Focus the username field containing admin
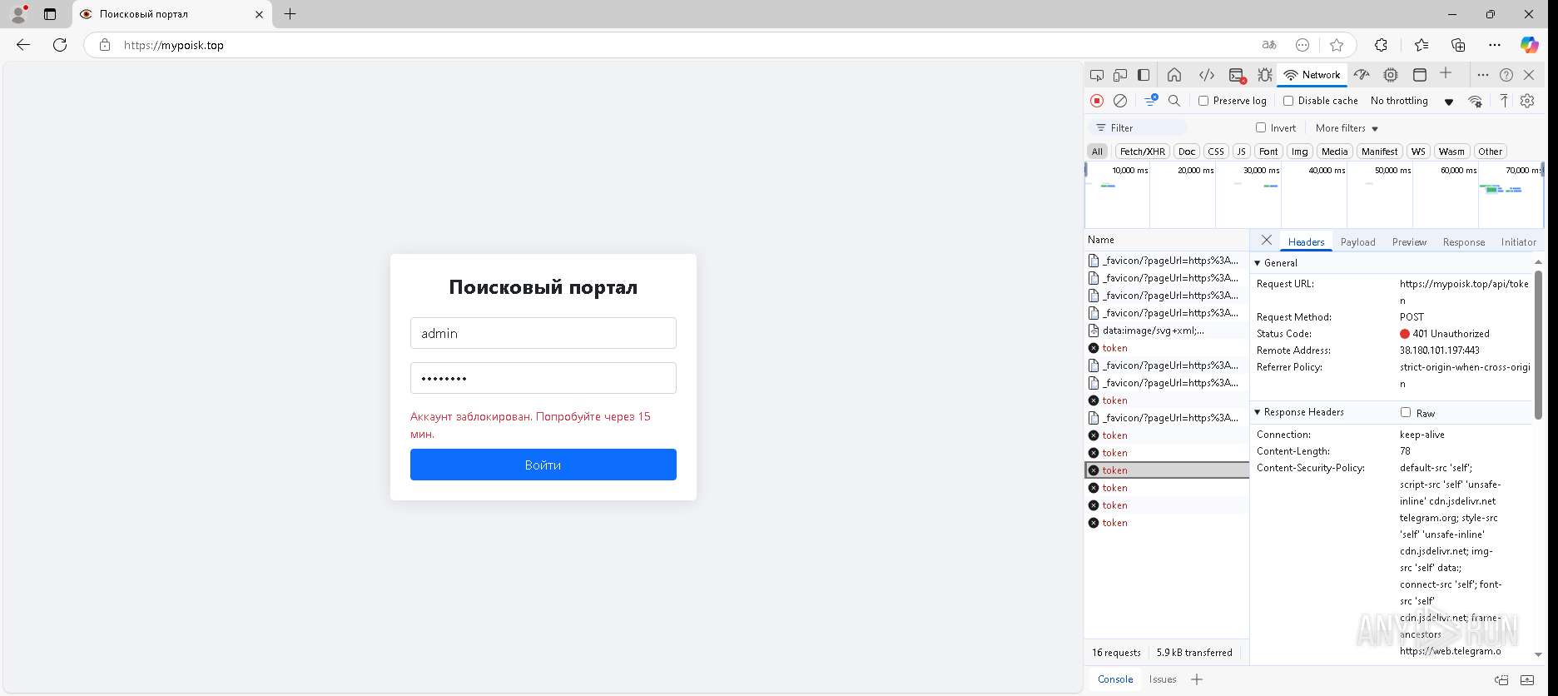1558x696 pixels. point(543,333)
